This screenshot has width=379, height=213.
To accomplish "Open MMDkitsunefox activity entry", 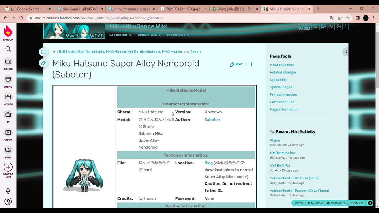I will (x=282, y=153).
